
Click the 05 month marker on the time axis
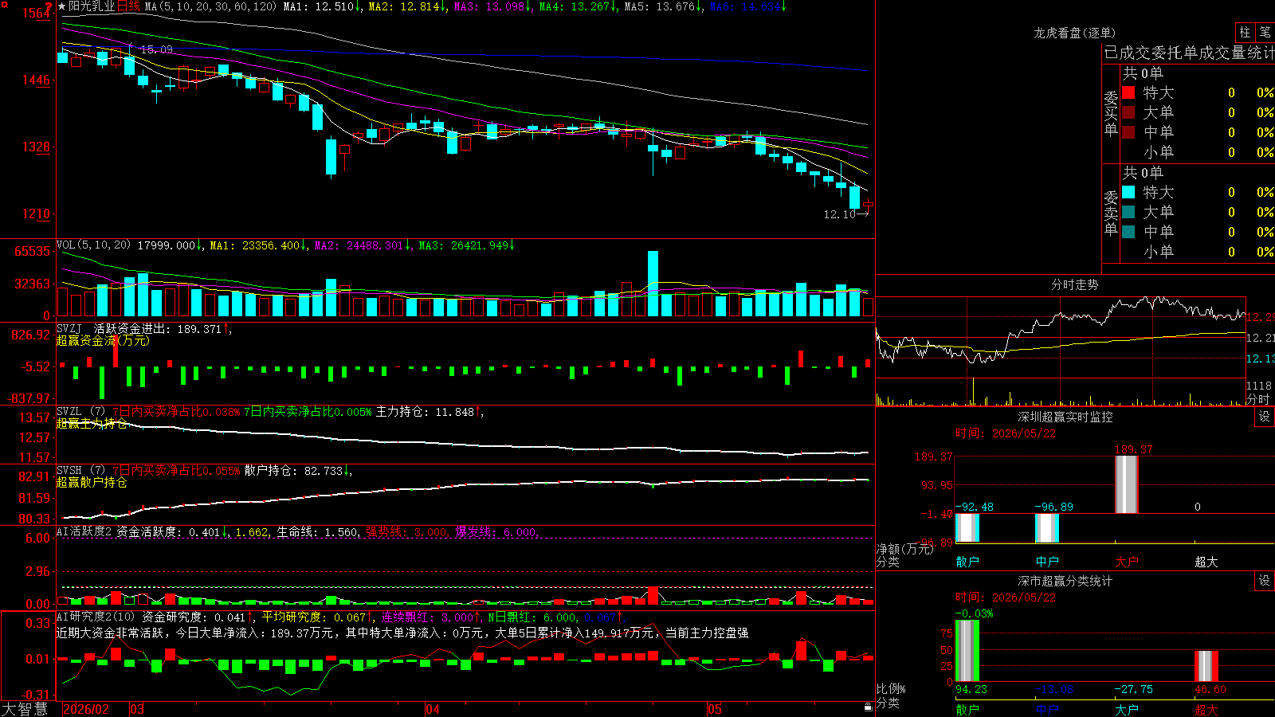pyautogui.click(x=715, y=709)
